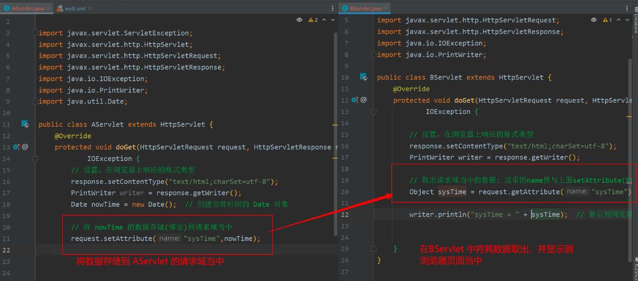The image size is (638, 281).
Task: Select the BServlet.java tab in right pane
Action: coord(365,8)
